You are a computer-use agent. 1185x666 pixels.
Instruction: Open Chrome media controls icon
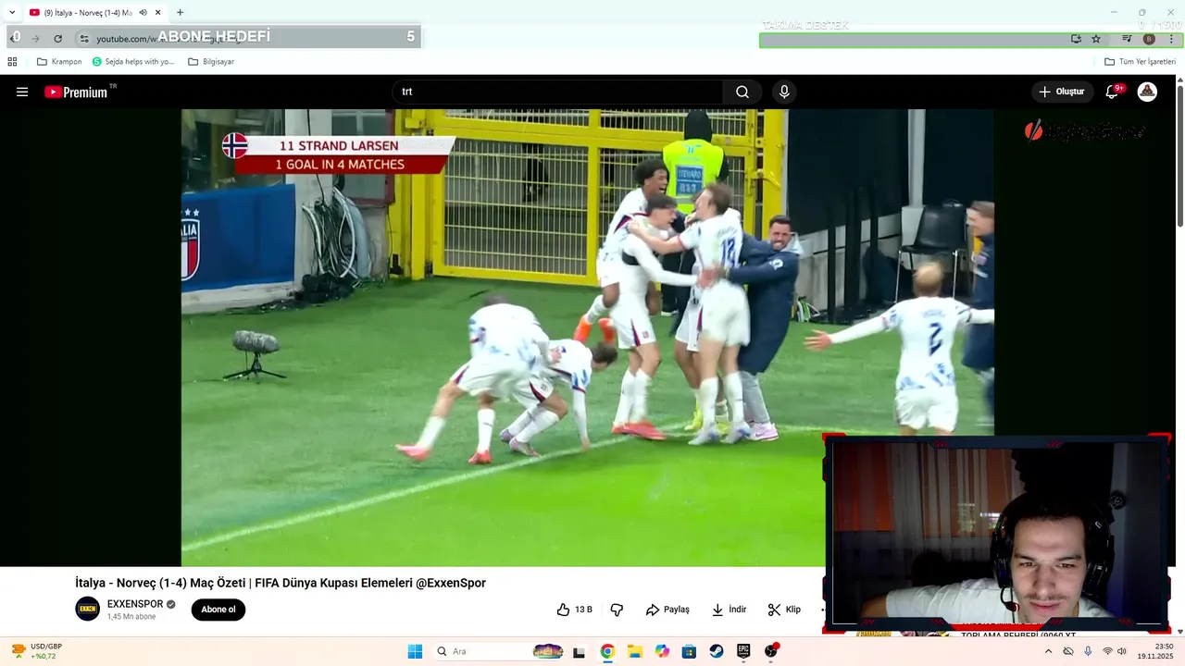1127,39
